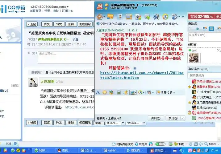Select member 广州女装工厂
Image resolution: width=221 pixels, height=154 pixels.
click(x=206, y=97)
